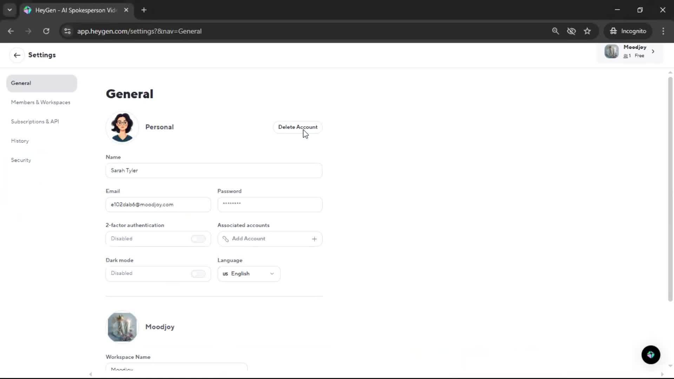Click the plus icon in Add Account
Image resolution: width=674 pixels, height=379 pixels.
pyautogui.click(x=314, y=239)
